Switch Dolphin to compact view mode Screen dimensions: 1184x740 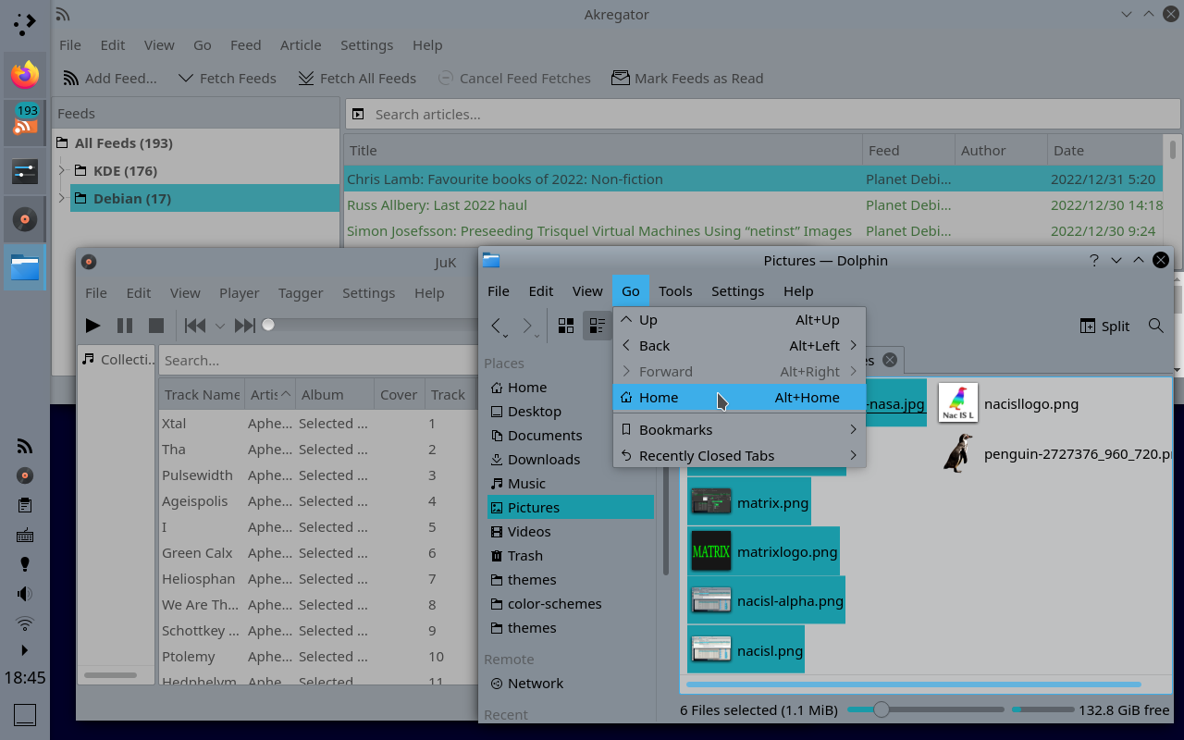point(598,326)
